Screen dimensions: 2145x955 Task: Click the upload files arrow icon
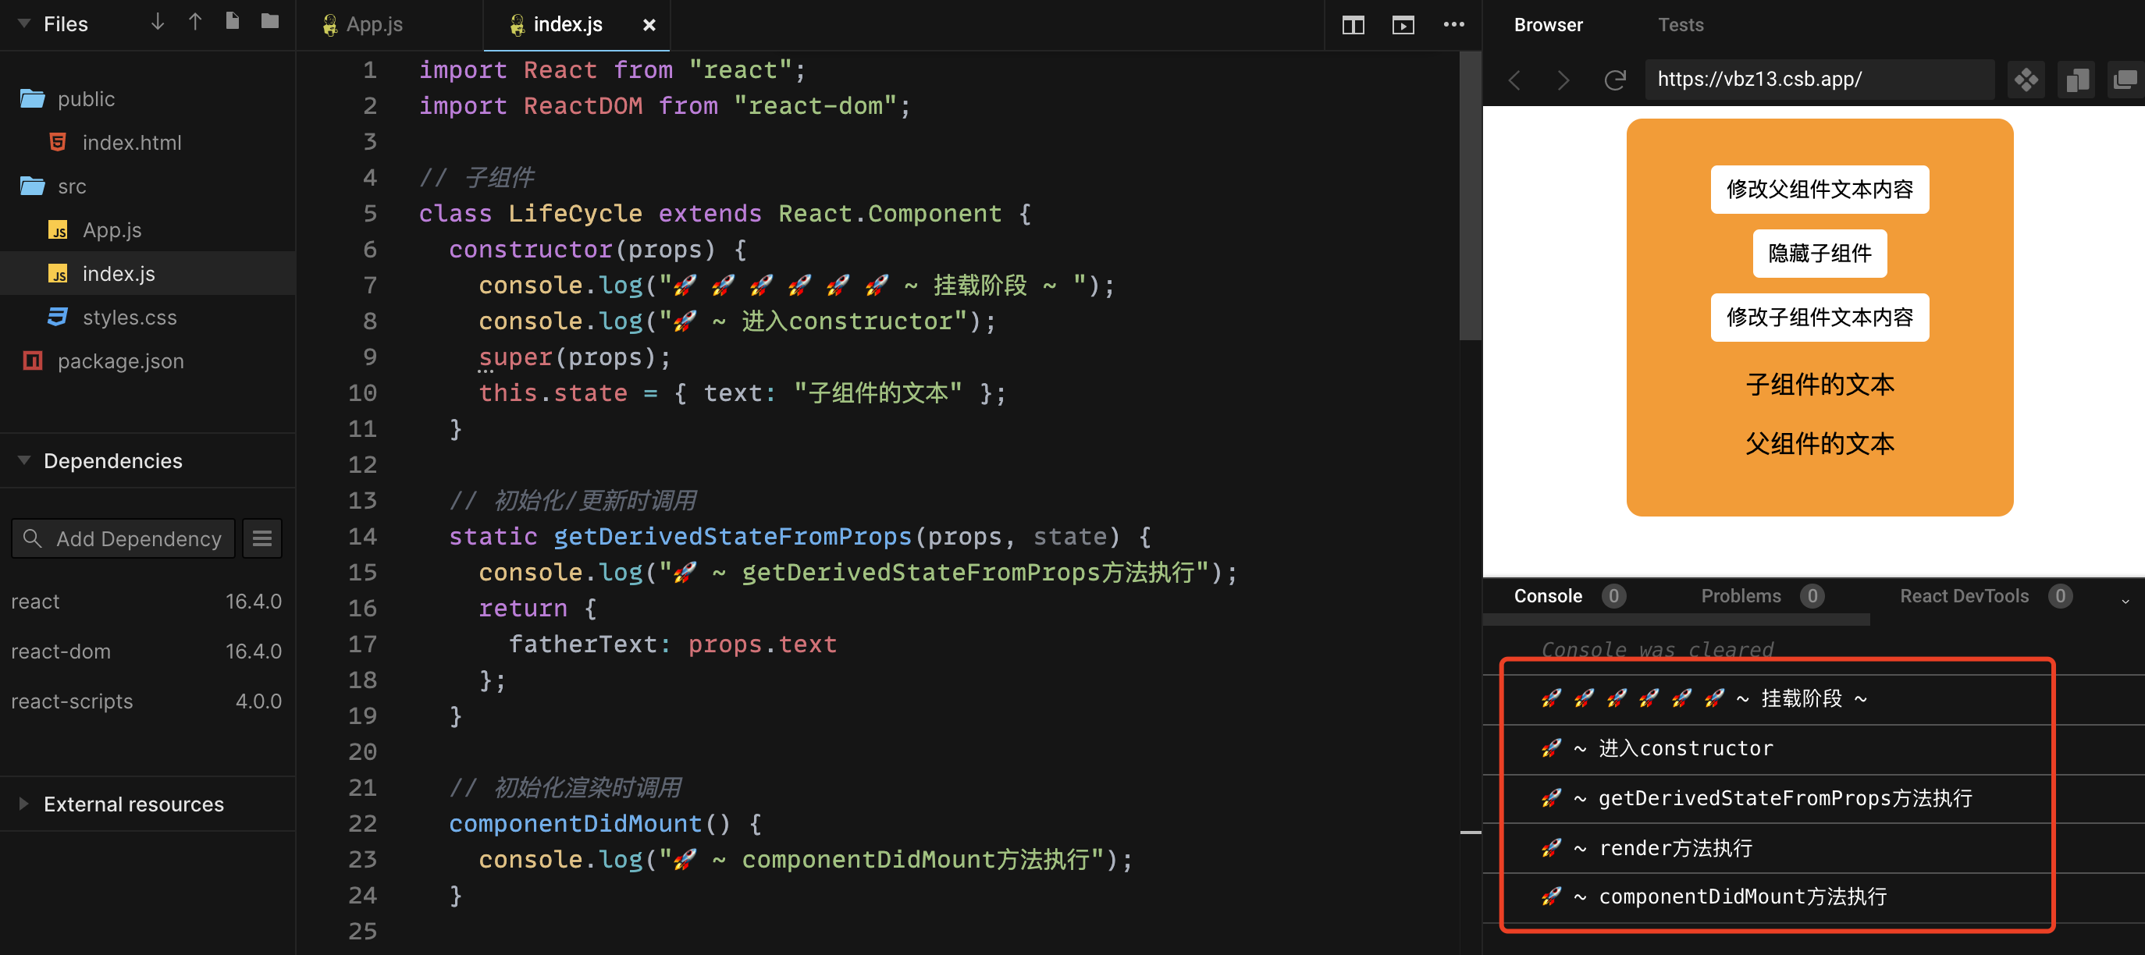(195, 23)
